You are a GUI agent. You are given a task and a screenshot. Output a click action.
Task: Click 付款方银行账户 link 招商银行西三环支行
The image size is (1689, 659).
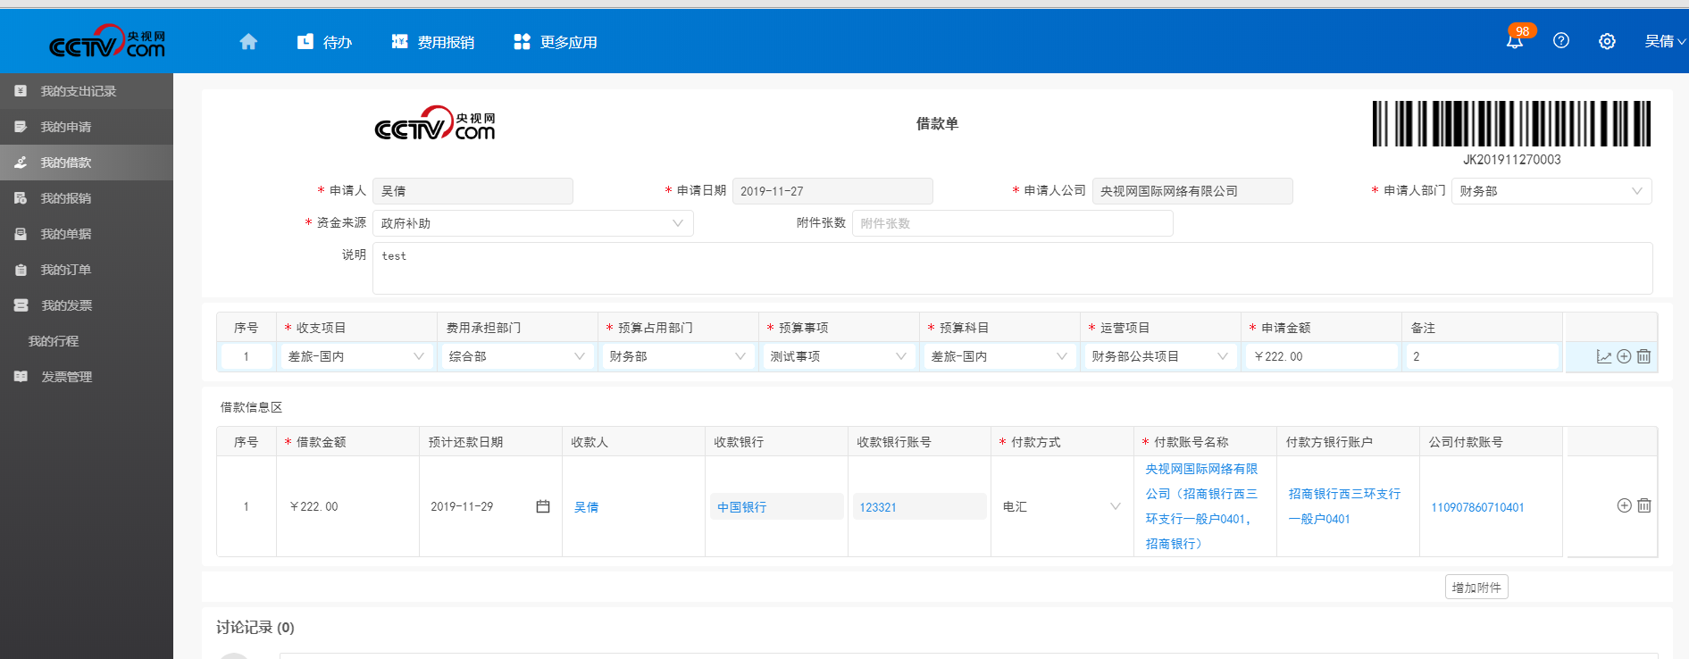coord(1344,506)
